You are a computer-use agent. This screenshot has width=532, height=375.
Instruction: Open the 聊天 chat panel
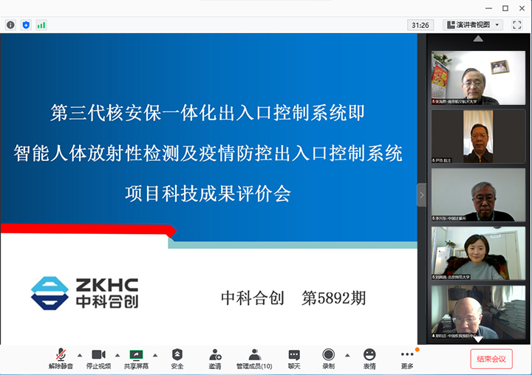pyautogui.click(x=294, y=359)
